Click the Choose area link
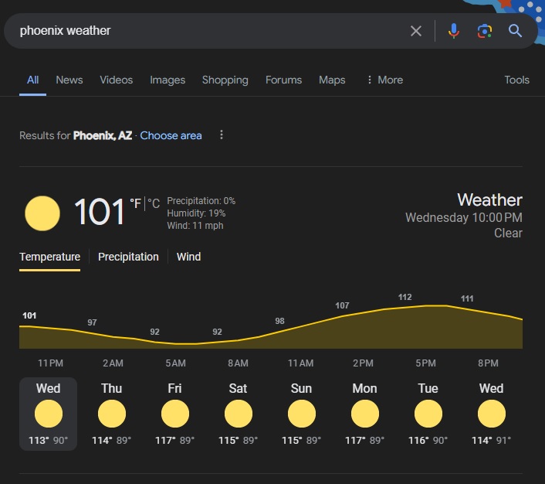The image size is (545, 484). (171, 135)
